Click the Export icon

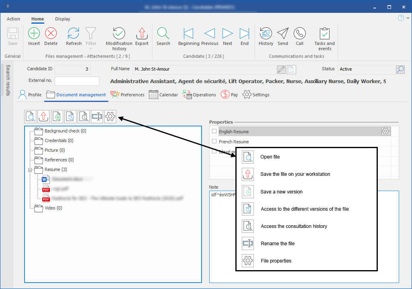pos(142,33)
